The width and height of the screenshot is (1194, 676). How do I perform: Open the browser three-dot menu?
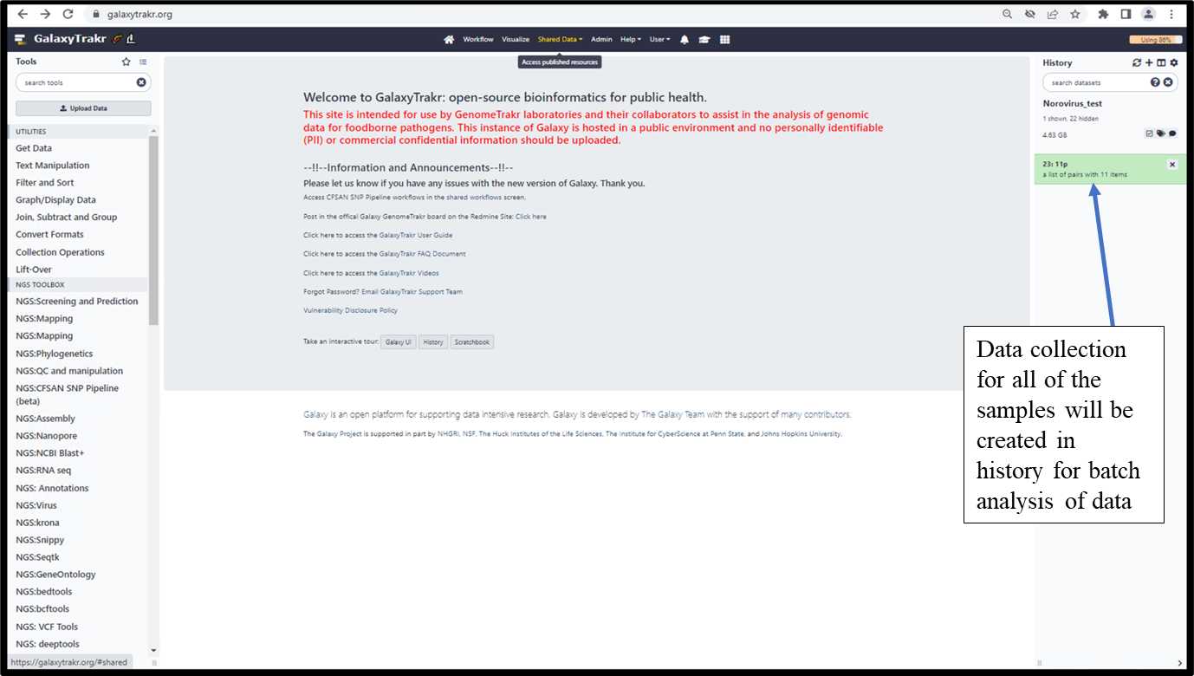coord(1171,14)
